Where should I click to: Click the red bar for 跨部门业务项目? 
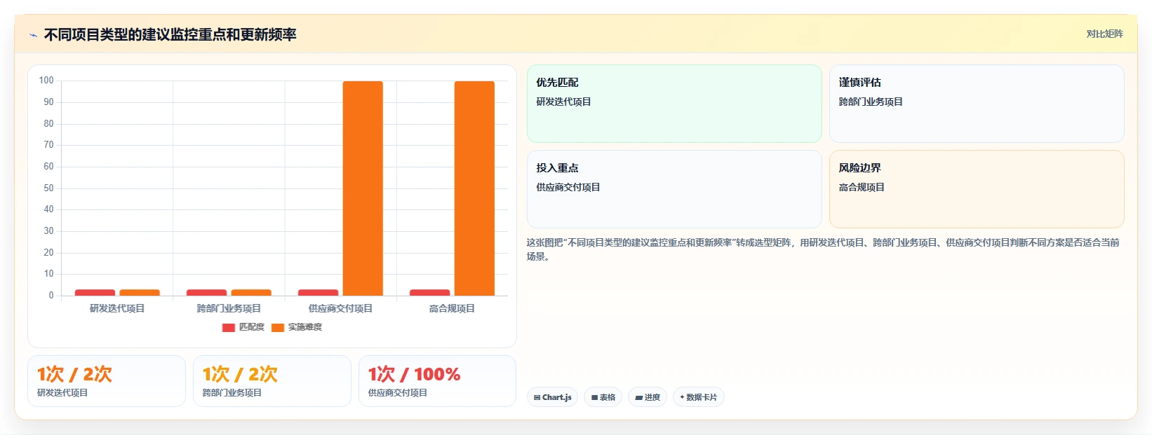click(x=206, y=293)
